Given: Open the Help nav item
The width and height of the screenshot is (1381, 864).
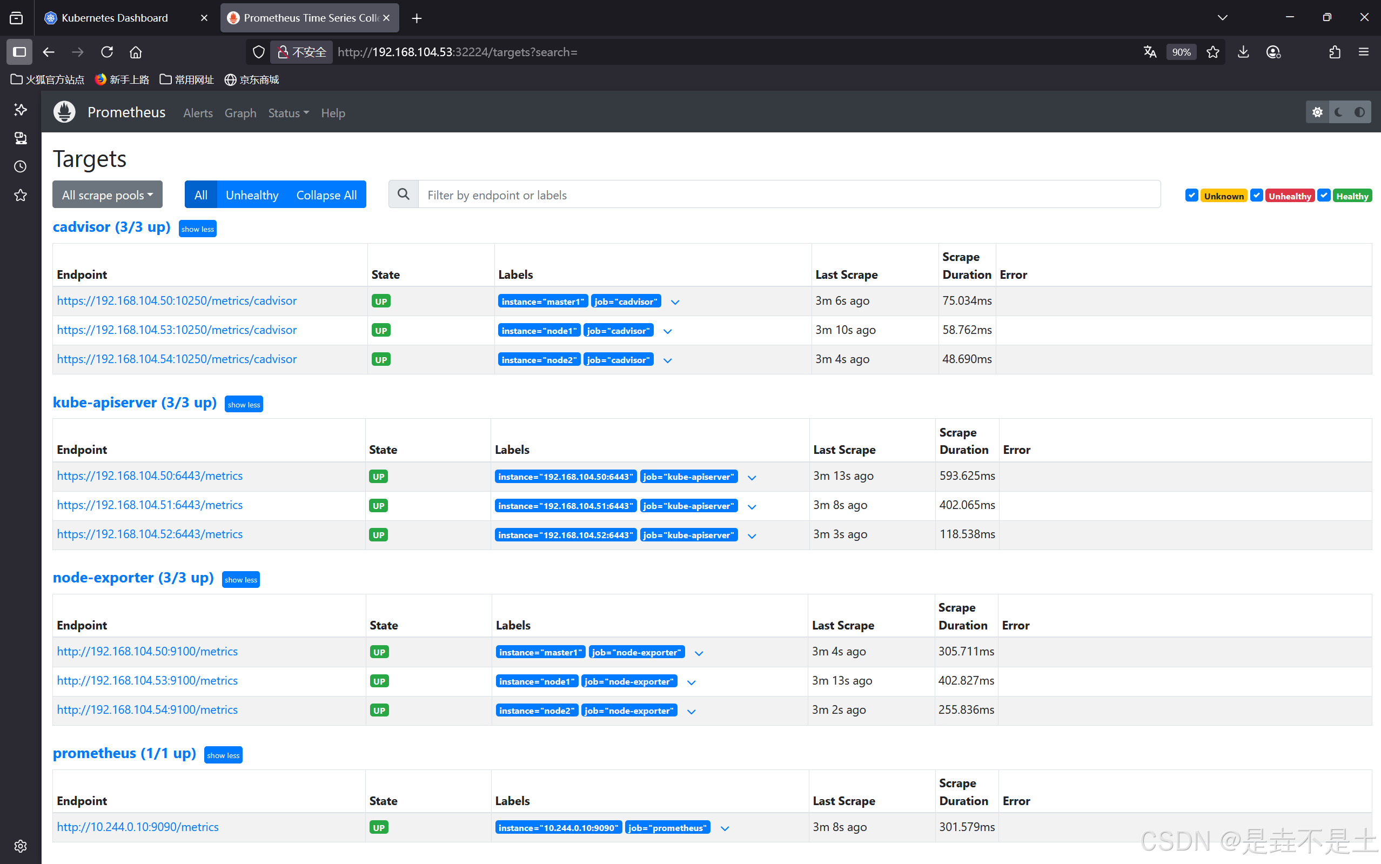Looking at the screenshot, I should [332, 112].
